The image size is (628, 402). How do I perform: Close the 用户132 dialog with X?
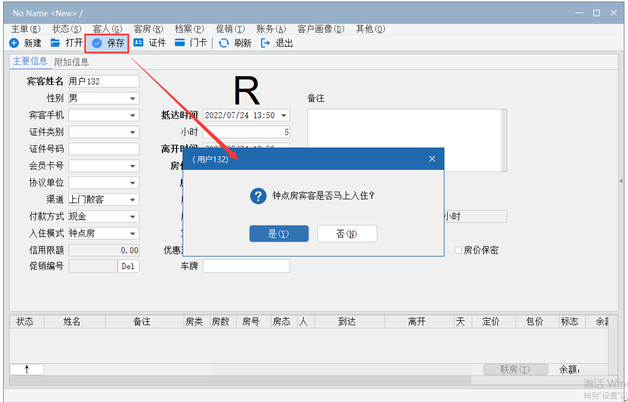pos(432,159)
